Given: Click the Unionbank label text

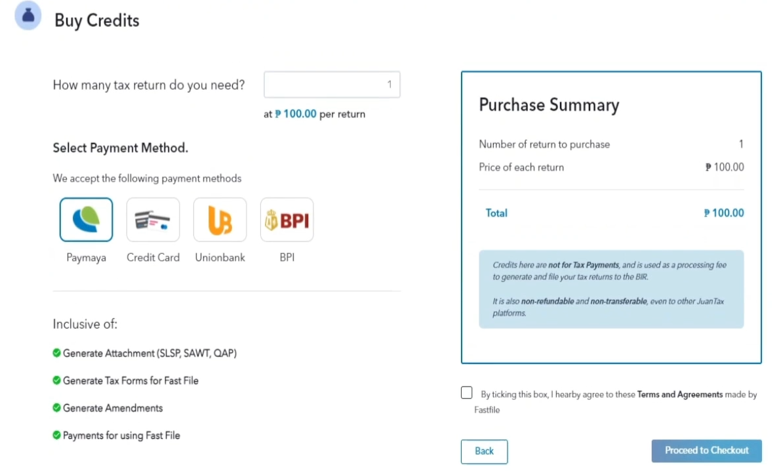Looking at the screenshot, I should pos(220,258).
